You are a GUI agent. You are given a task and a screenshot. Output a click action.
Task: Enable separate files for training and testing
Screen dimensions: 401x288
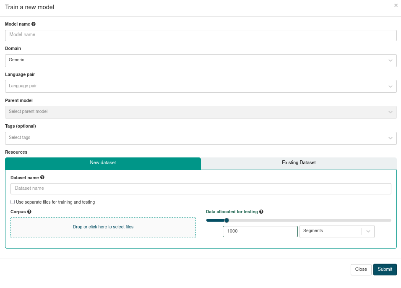[13, 202]
